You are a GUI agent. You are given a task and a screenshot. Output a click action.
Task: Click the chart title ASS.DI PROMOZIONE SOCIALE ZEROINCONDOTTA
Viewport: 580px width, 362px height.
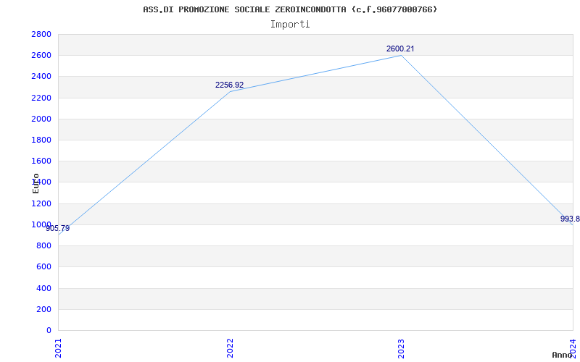(x=290, y=9)
